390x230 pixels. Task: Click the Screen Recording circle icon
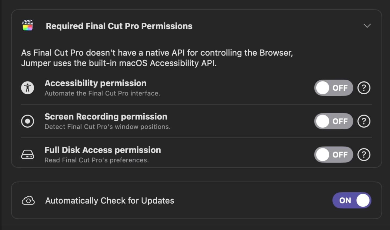coord(28,121)
